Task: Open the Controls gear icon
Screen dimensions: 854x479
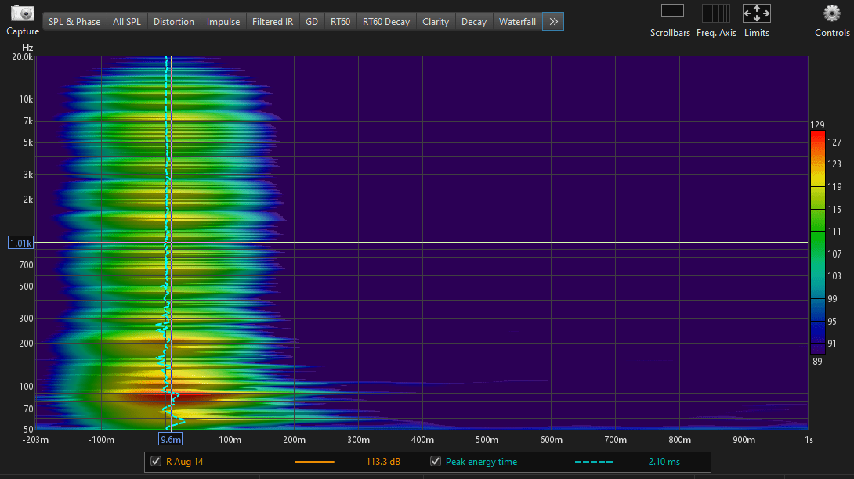Action: [x=831, y=13]
